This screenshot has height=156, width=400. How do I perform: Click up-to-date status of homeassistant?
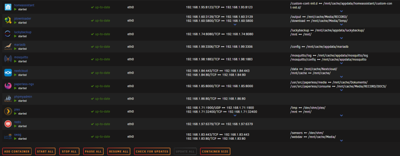(x=100, y=7)
